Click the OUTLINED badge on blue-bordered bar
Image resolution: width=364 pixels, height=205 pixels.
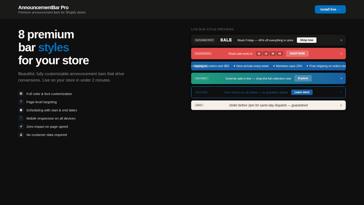tap(201, 92)
